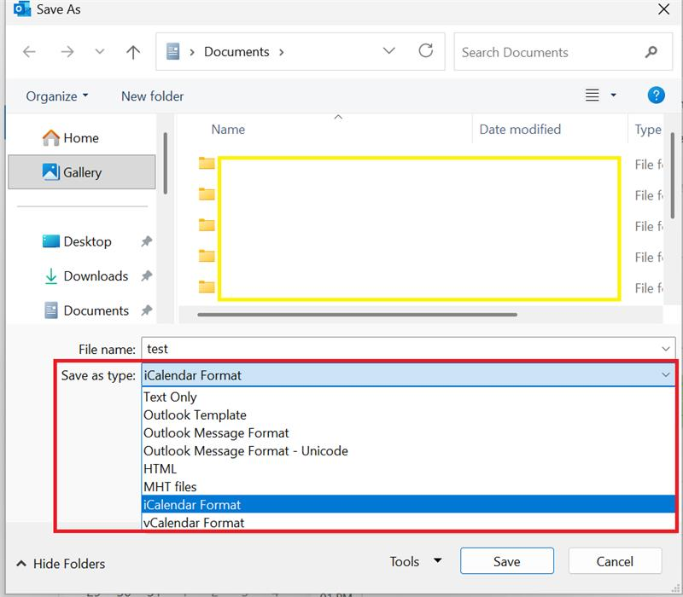Image resolution: width=683 pixels, height=597 pixels.
Task: Click the pin icon beside Documents
Action: 146,310
